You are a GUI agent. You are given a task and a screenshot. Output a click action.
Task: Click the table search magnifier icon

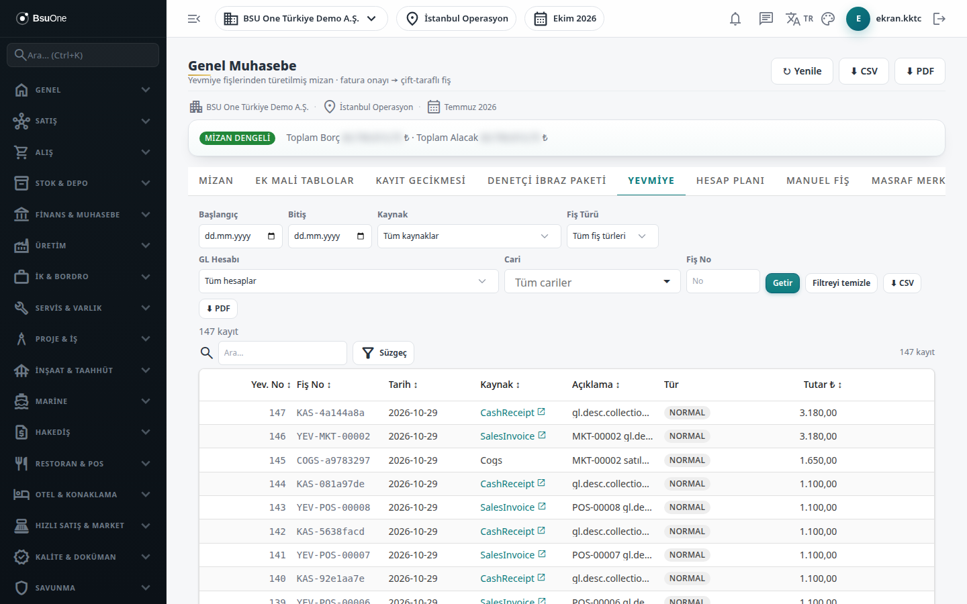point(207,353)
